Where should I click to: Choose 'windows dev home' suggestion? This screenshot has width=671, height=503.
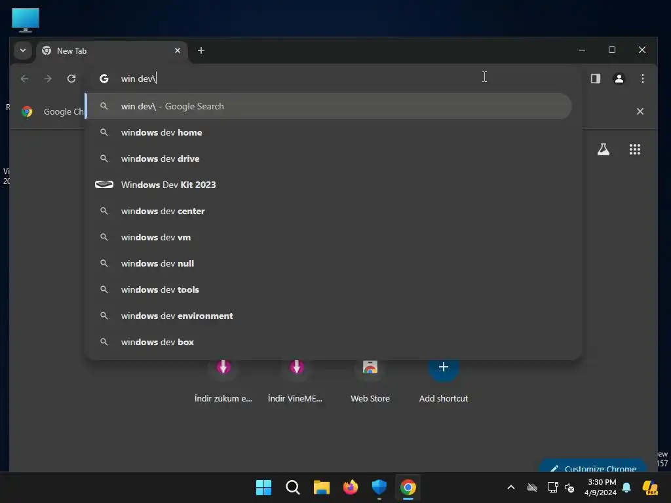click(x=328, y=132)
